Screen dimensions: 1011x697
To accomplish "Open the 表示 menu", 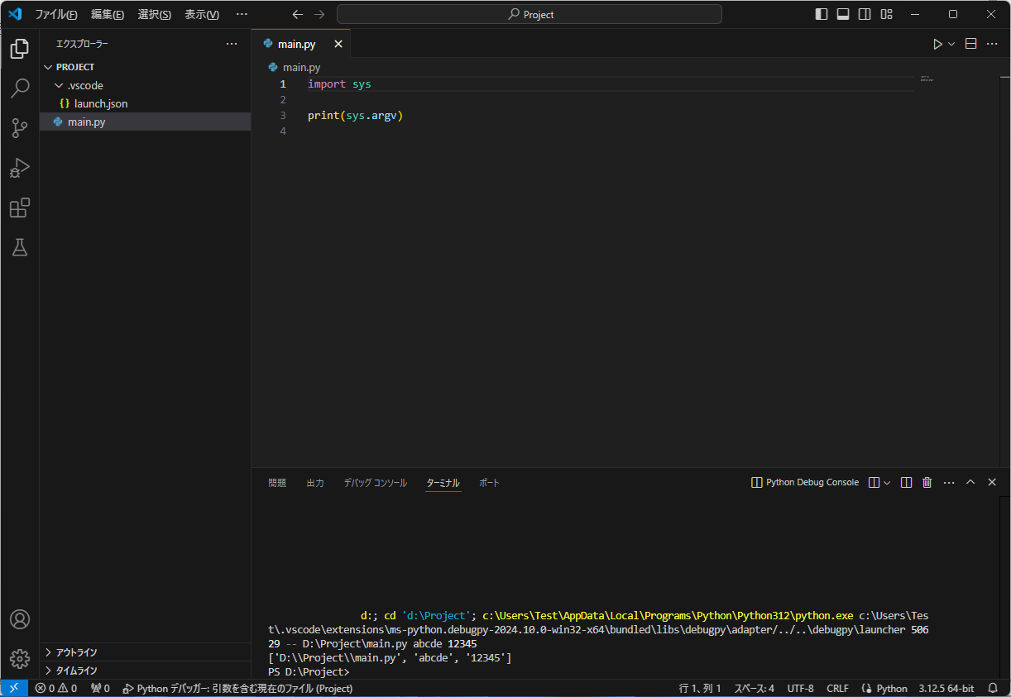I will click(202, 14).
